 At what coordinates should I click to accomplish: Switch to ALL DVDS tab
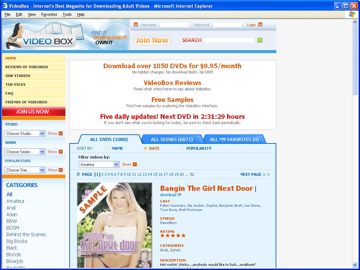pyautogui.click(x=109, y=139)
